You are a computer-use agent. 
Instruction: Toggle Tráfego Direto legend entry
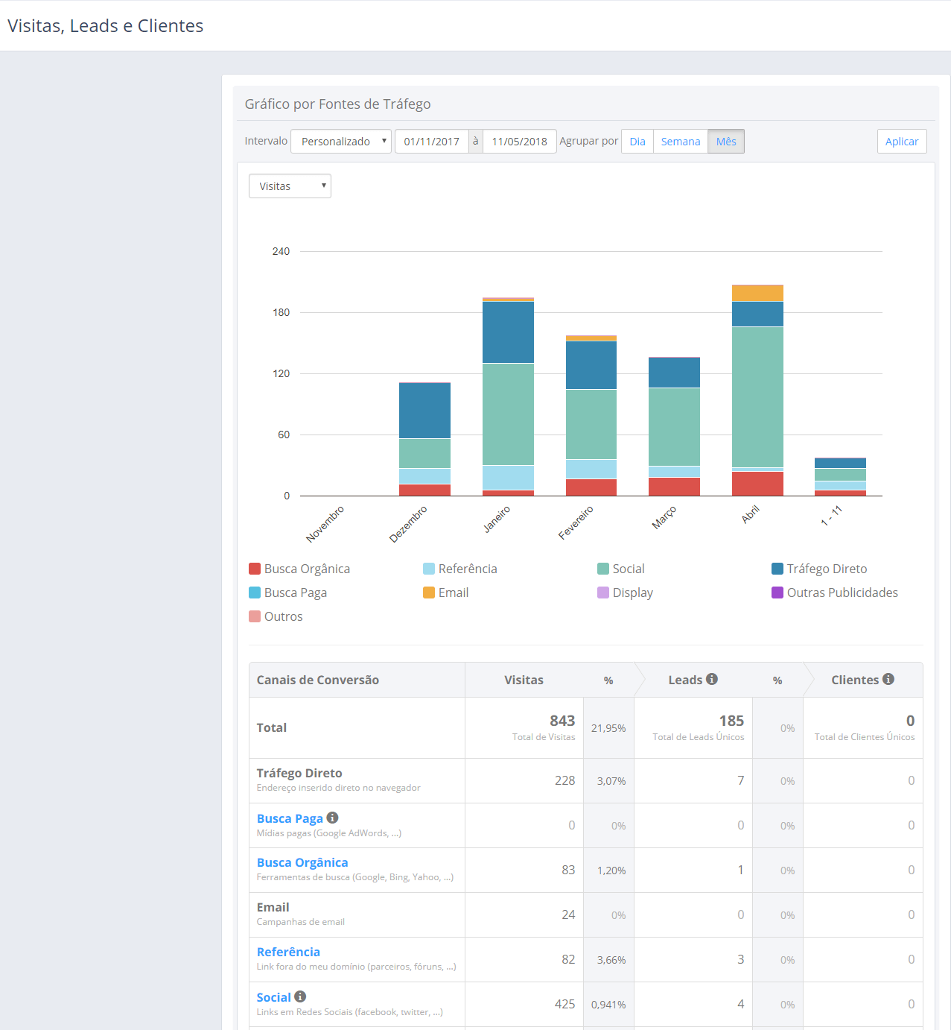coord(819,569)
